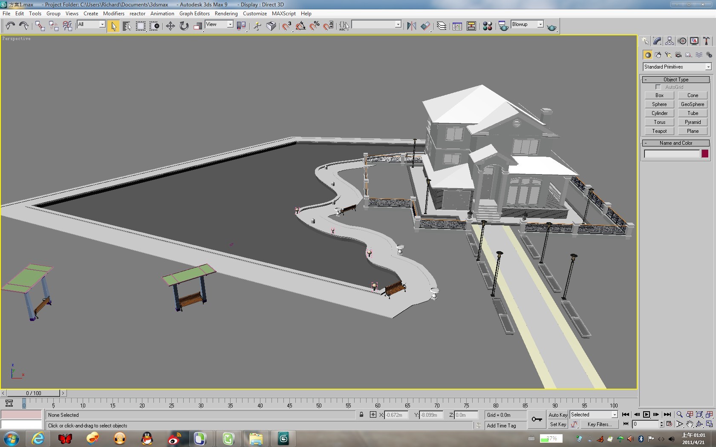Select the Select and Rotate tool

click(184, 26)
